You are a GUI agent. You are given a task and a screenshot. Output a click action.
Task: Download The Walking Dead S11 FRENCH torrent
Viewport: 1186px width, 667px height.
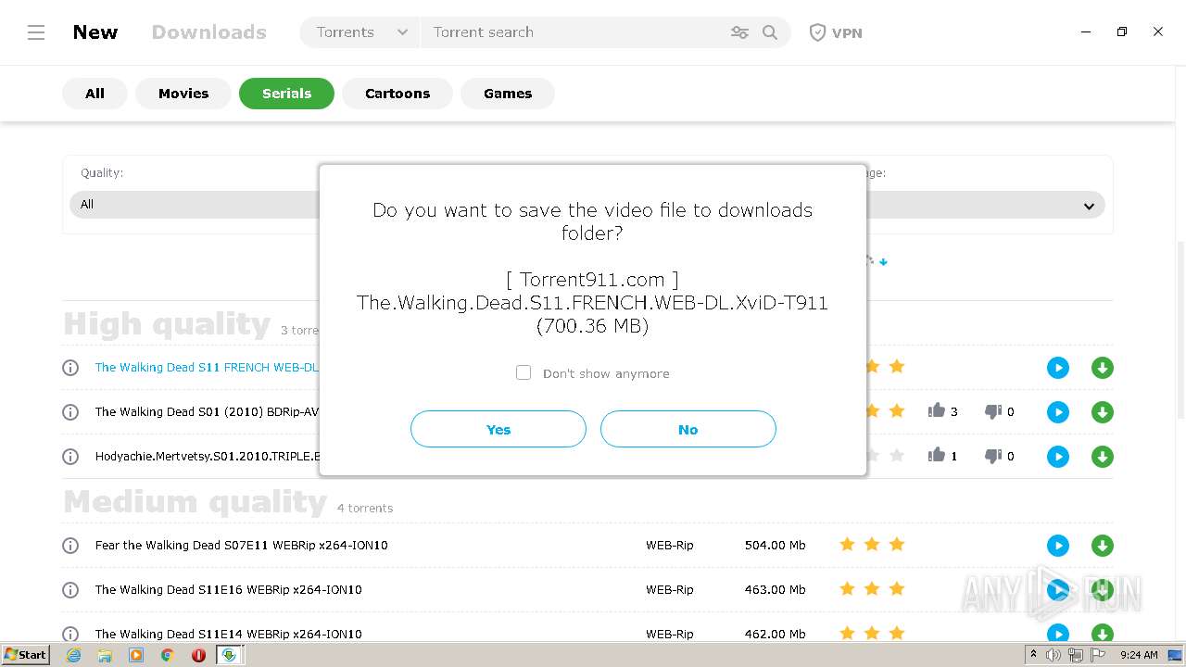click(x=1103, y=368)
